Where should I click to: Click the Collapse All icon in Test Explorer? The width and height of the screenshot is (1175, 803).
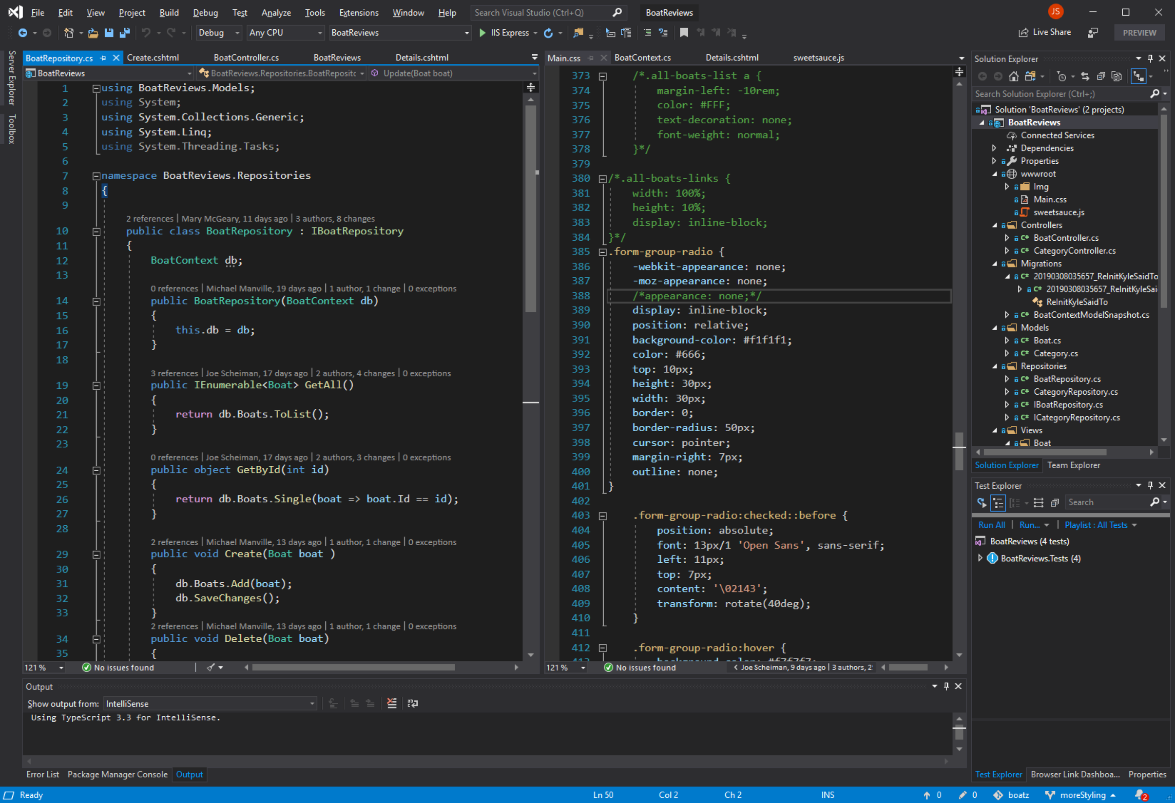1055,502
